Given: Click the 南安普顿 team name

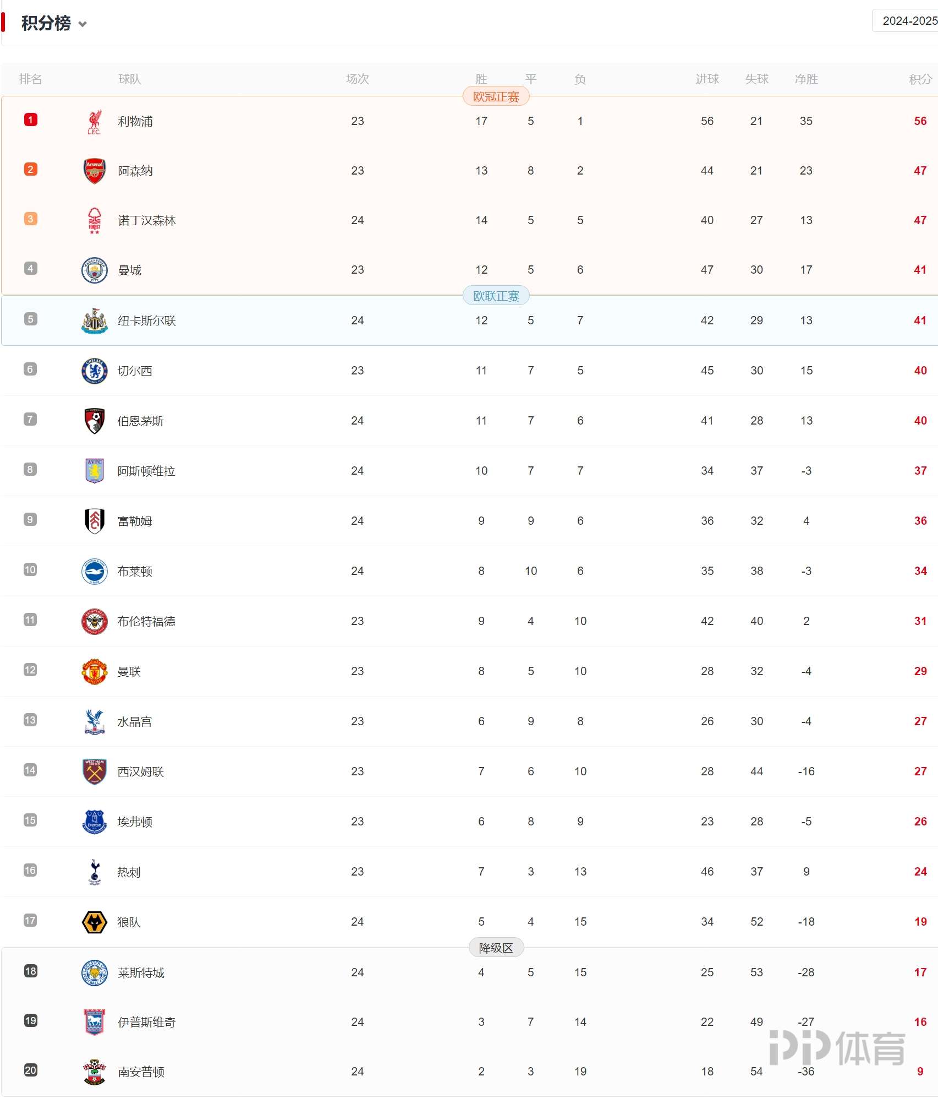Looking at the screenshot, I should [x=141, y=1072].
